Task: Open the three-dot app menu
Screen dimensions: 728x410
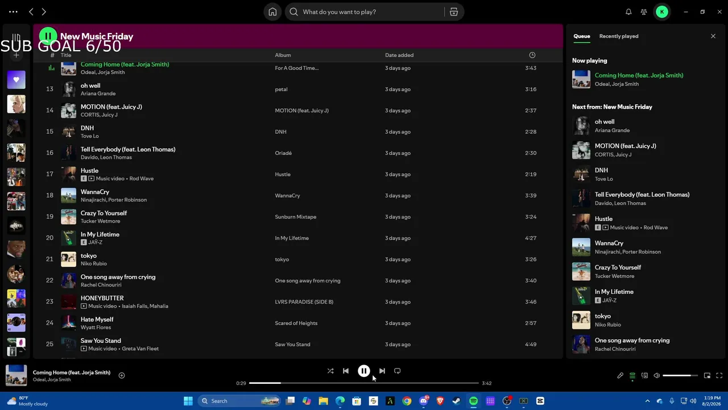Action: (13, 11)
